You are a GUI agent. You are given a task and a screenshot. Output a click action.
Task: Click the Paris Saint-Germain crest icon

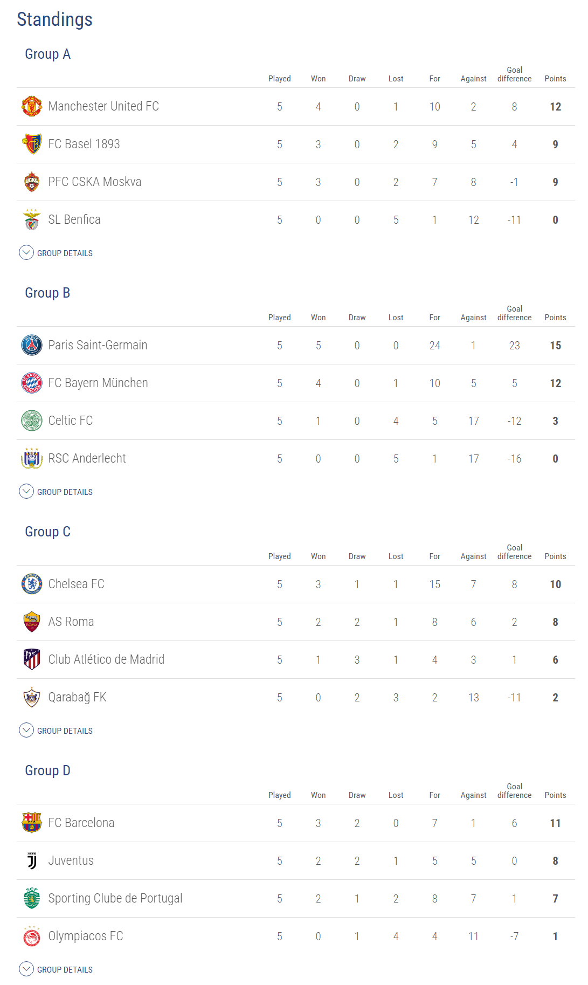coord(32,345)
